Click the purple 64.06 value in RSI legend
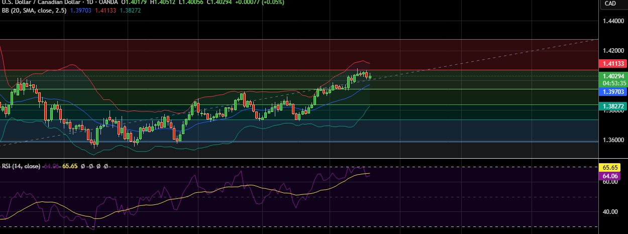 pos(51,166)
